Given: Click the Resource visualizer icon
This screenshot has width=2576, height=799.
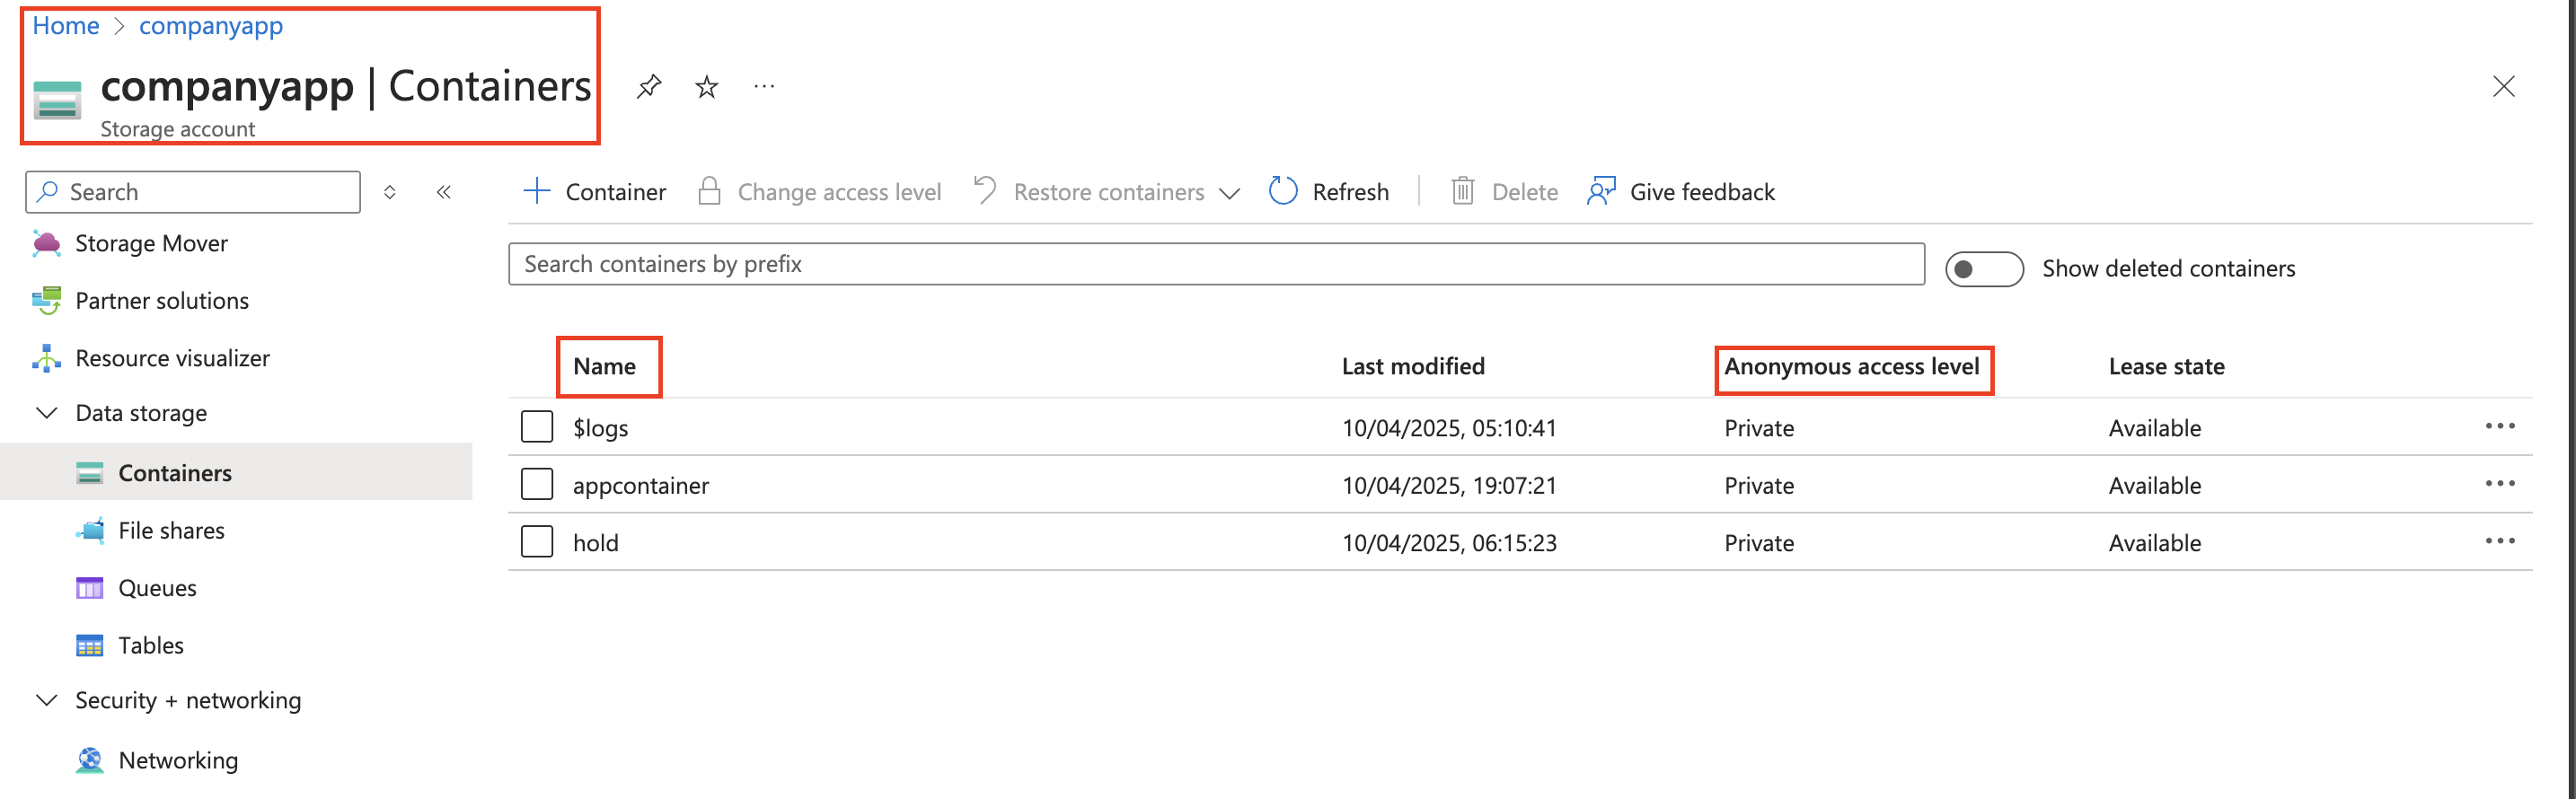Looking at the screenshot, I should coord(46,358).
